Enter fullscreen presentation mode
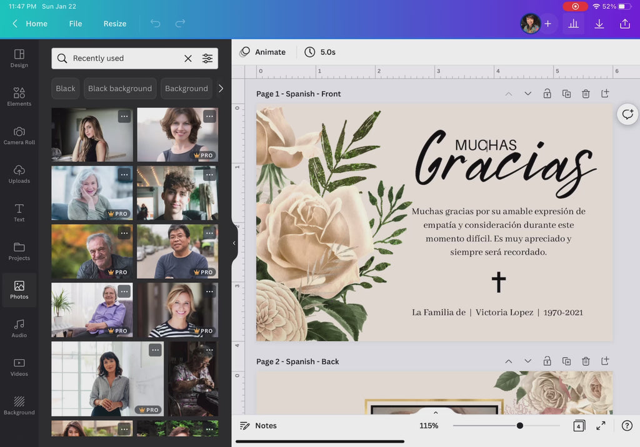Screen dimensions: 640x447 (x=601, y=425)
